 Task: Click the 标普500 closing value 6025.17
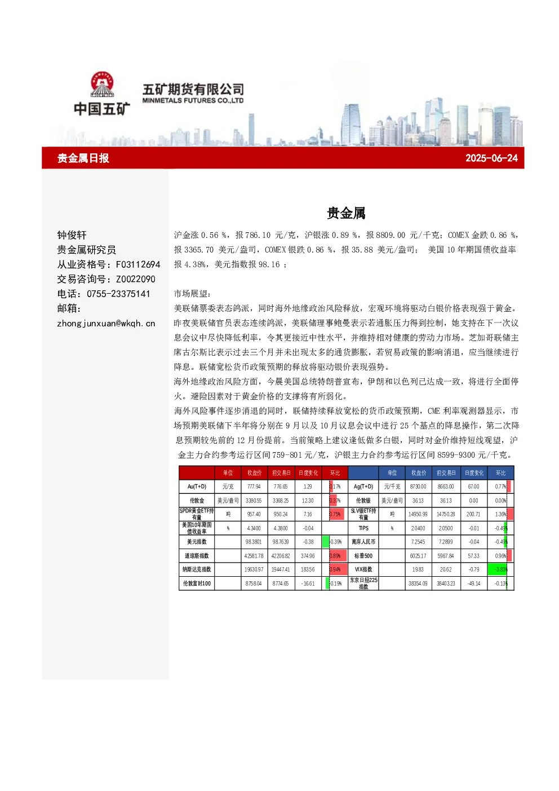(418, 556)
